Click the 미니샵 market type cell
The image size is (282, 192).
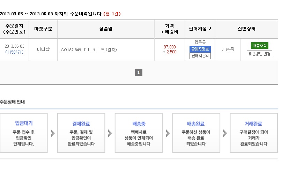pyautogui.click(x=43, y=49)
